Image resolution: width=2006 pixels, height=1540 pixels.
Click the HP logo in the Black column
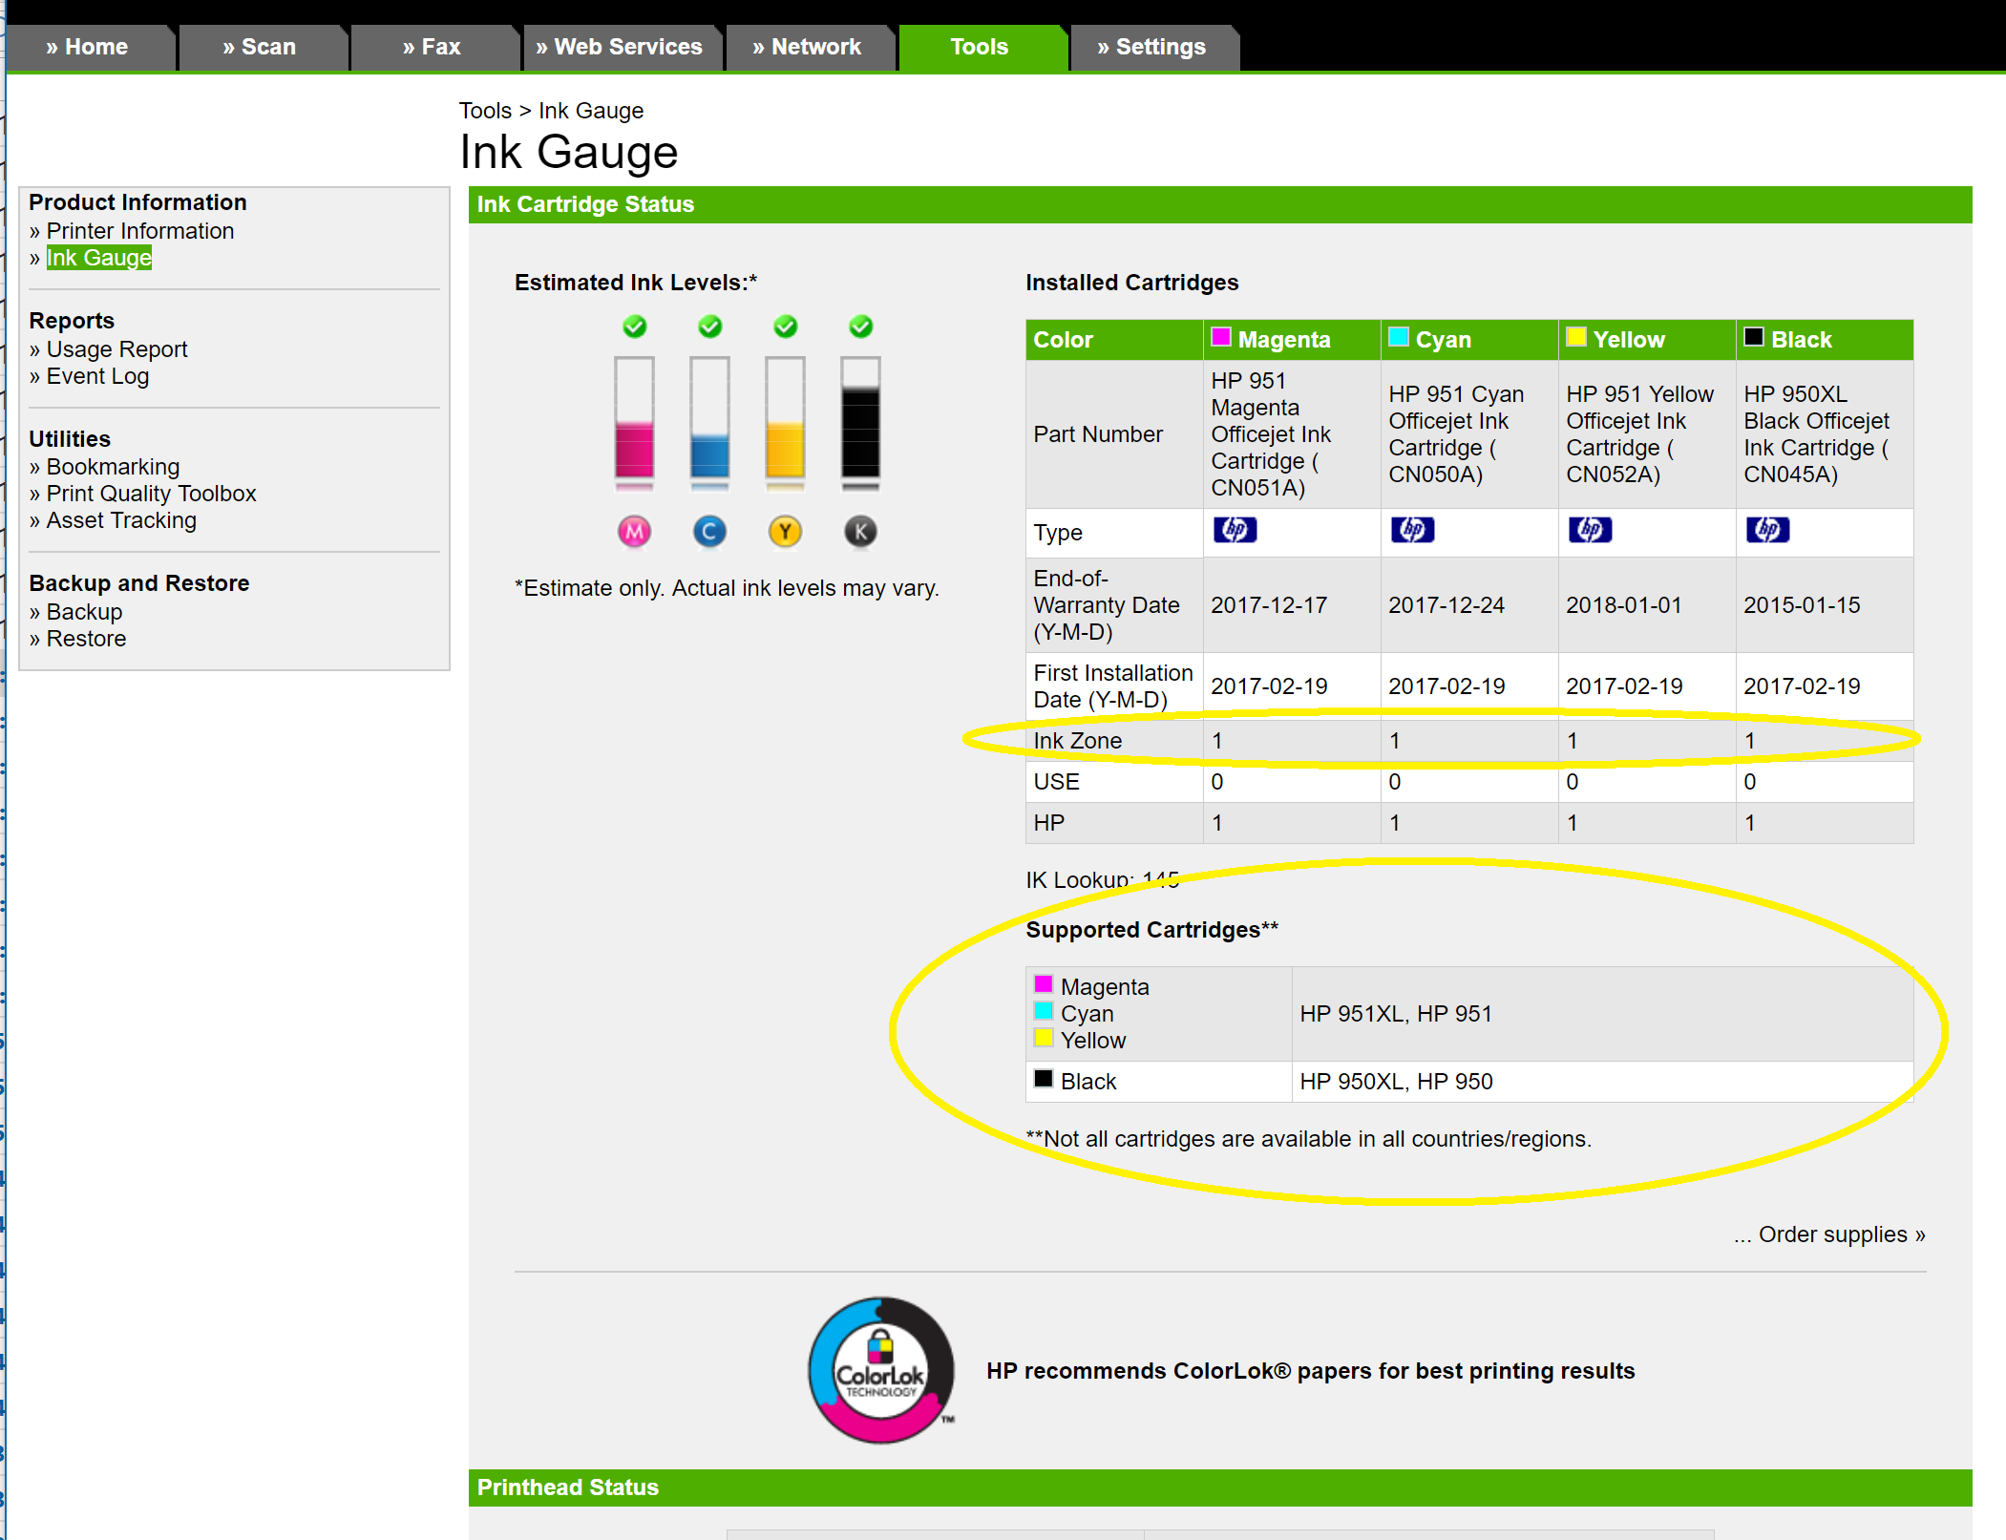point(1767,530)
